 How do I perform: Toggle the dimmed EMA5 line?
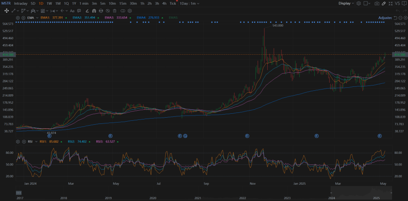click(x=173, y=18)
